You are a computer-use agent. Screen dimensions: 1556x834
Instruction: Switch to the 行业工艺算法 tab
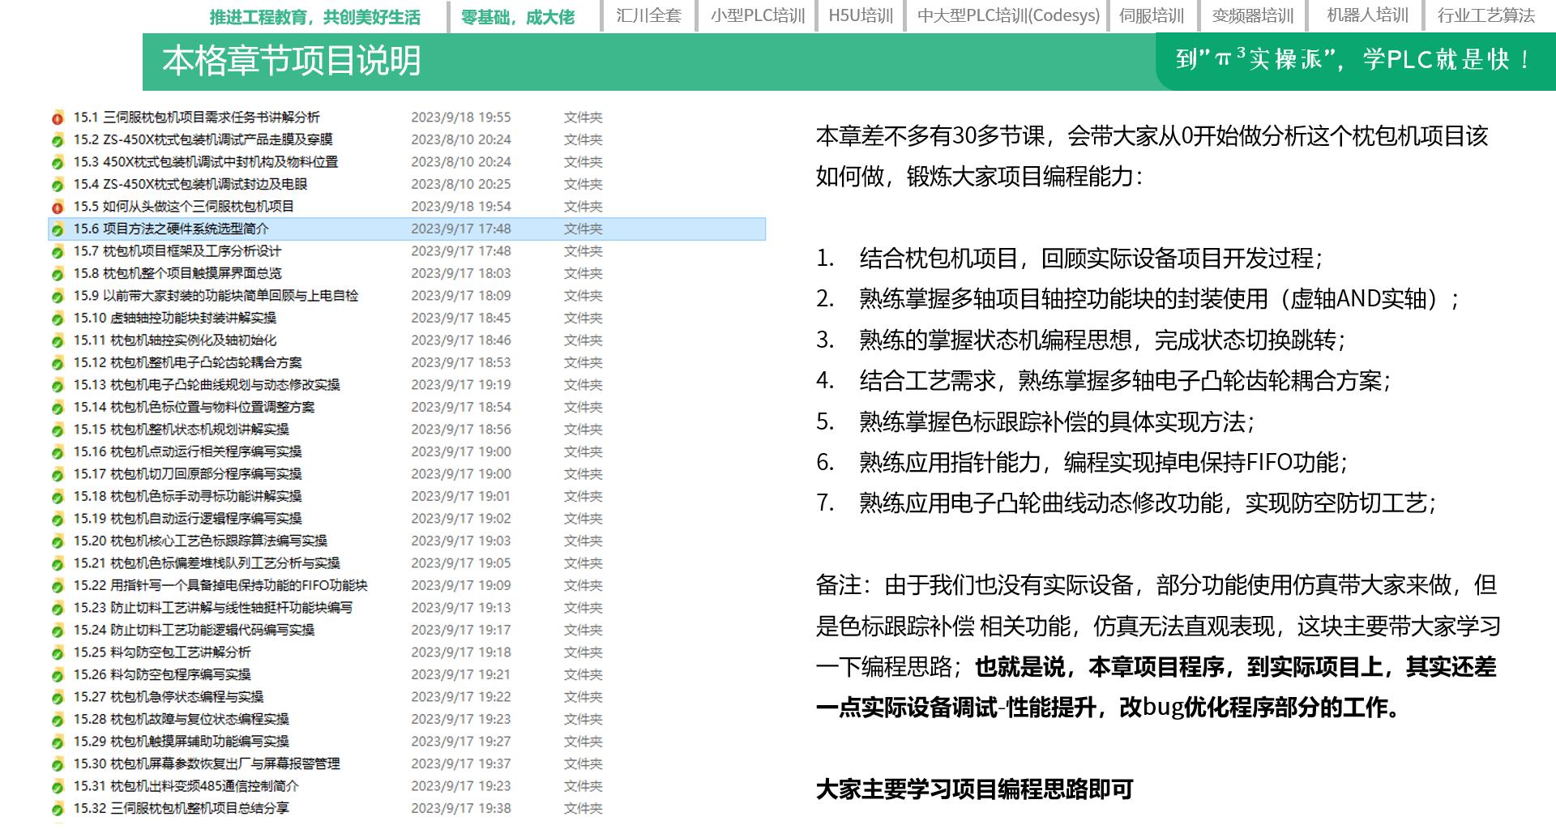1485,15
